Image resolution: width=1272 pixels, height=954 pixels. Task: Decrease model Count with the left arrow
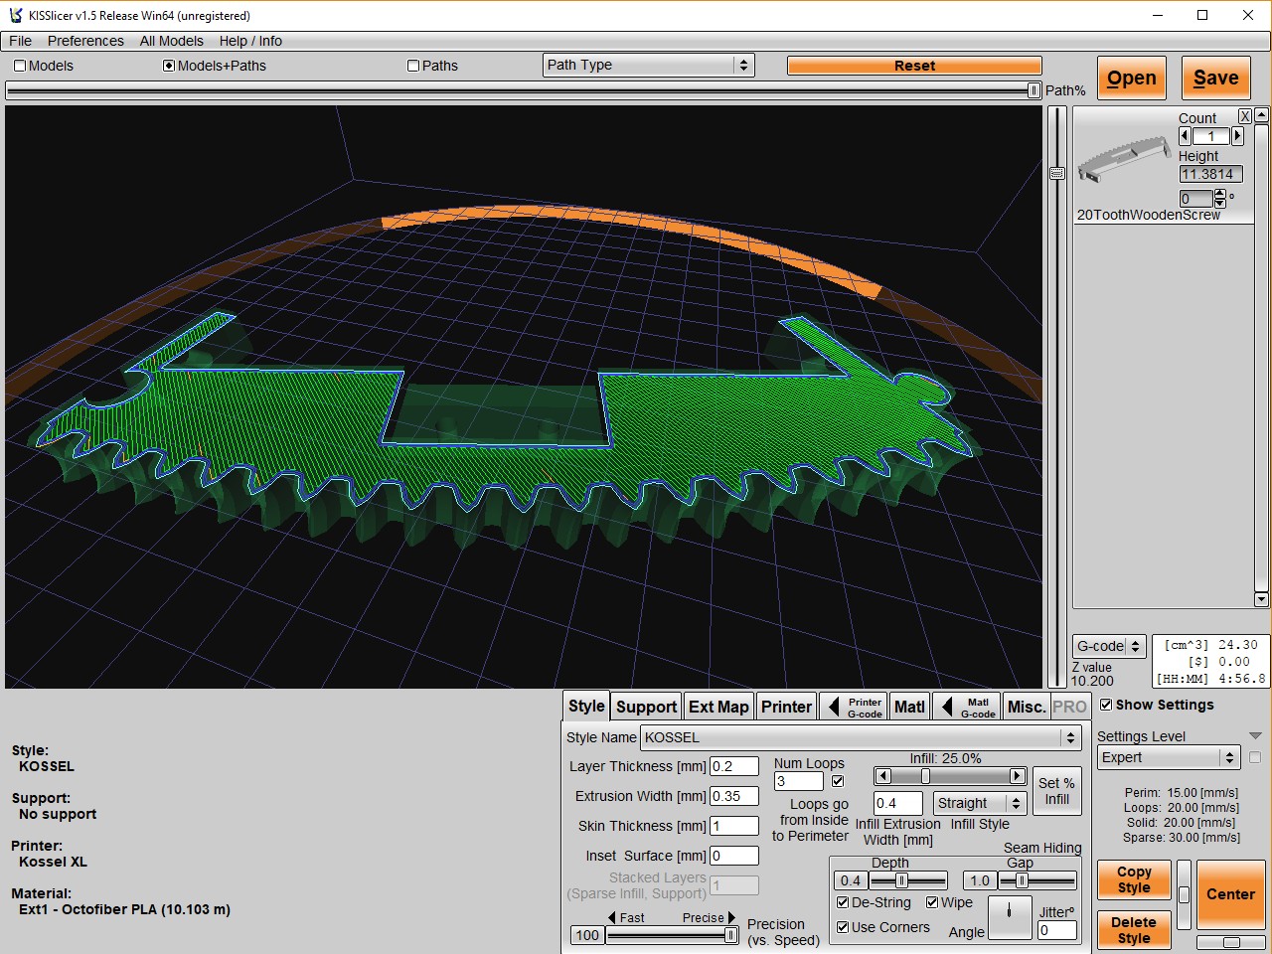(1185, 136)
